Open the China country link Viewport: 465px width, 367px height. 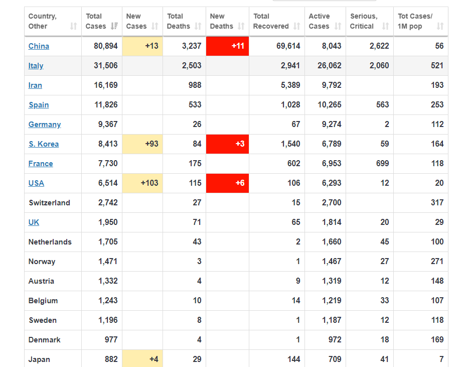[x=39, y=46]
